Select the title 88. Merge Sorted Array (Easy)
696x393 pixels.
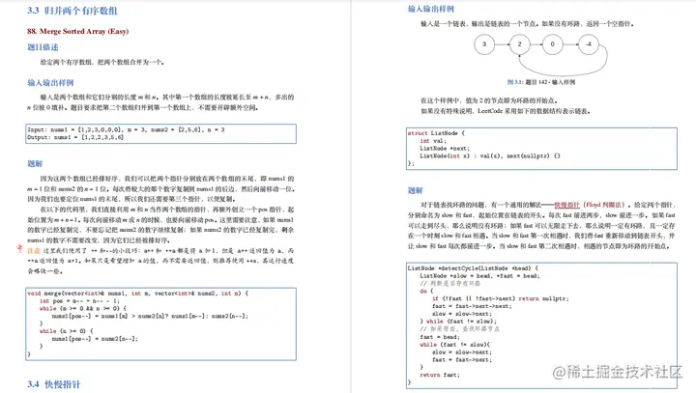77,31
